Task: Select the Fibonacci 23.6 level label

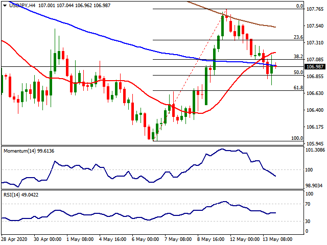Action: (x=298, y=37)
